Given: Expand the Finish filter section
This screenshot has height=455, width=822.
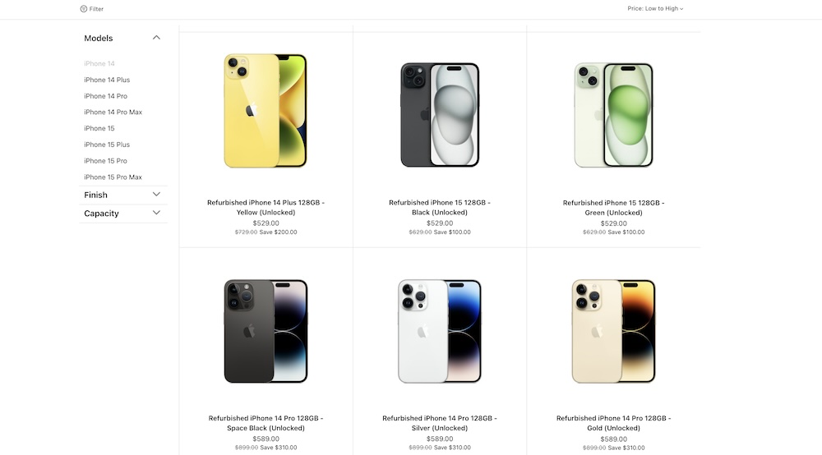Looking at the screenshot, I should point(156,195).
